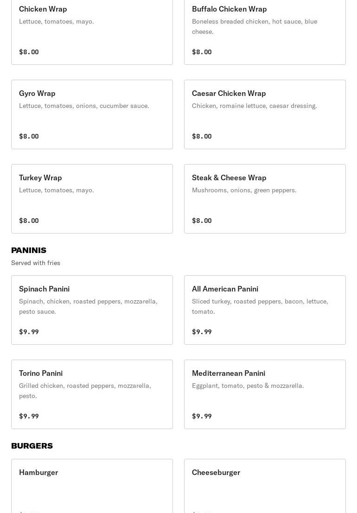Open the Torino Panini item
This screenshot has height=513, width=357.
pyautogui.click(x=92, y=394)
